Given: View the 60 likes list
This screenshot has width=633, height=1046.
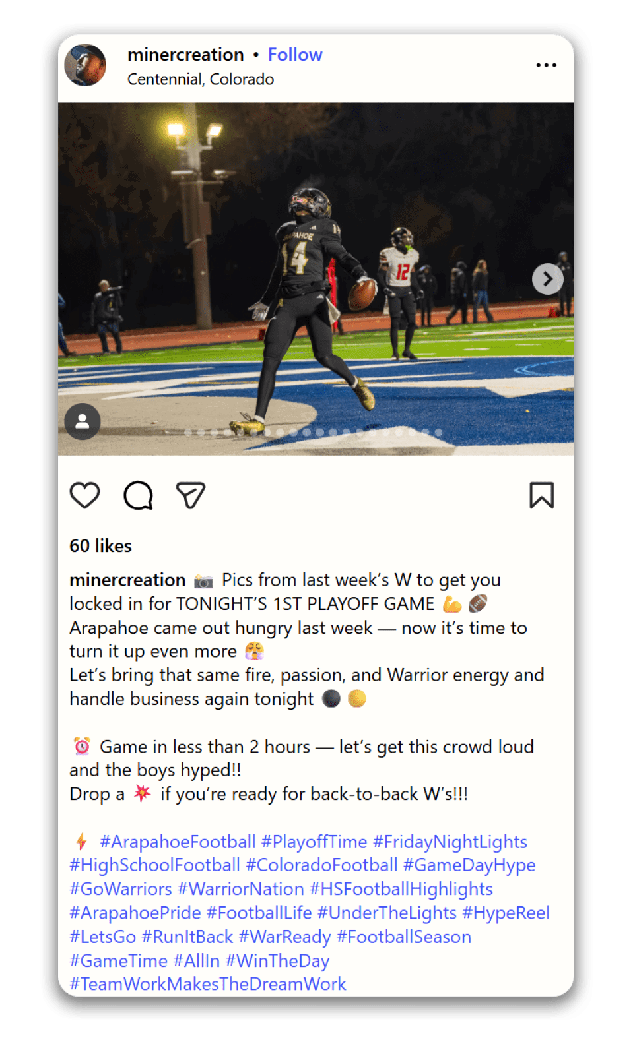Looking at the screenshot, I should [101, 546].
